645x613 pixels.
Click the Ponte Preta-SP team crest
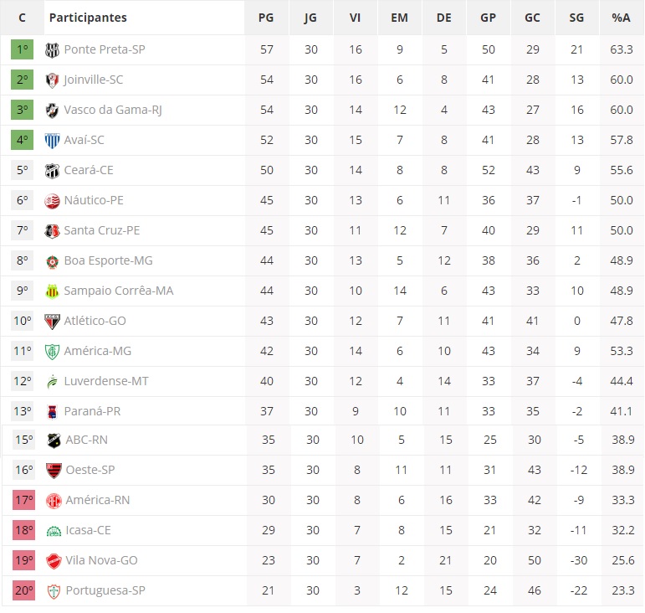(52, 49)
